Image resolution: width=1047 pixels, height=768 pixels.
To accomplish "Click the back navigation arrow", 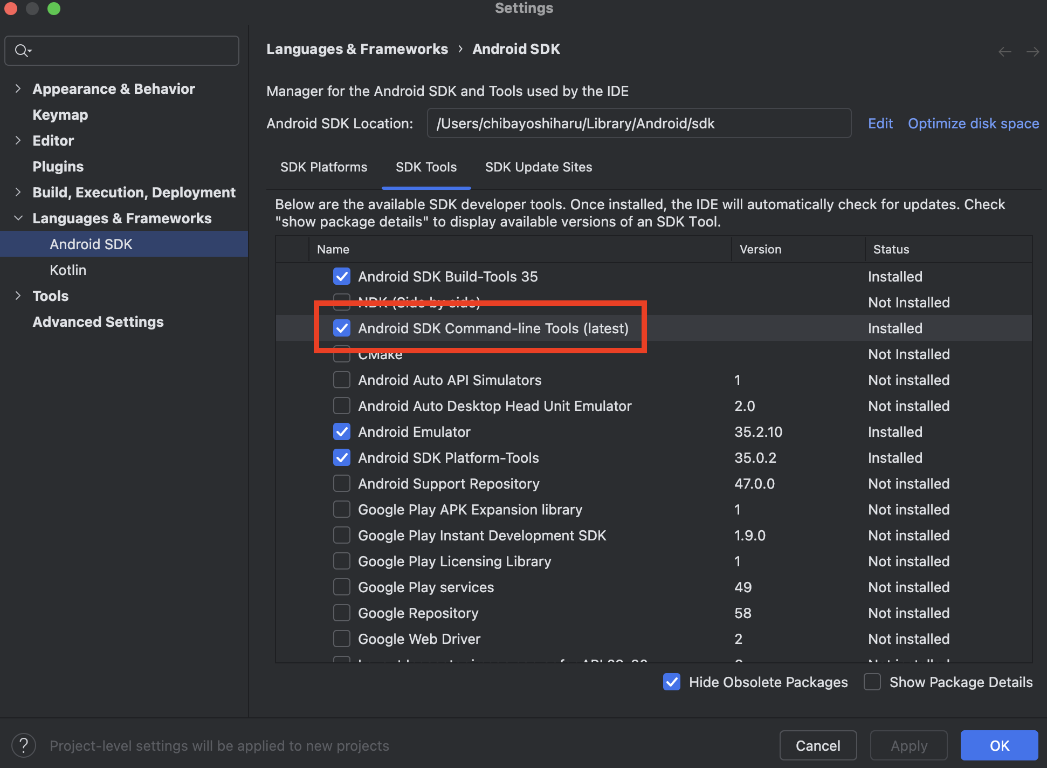I will [1004, 51].
